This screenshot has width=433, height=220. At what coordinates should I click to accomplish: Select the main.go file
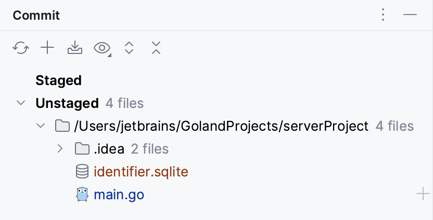[119, 195]
